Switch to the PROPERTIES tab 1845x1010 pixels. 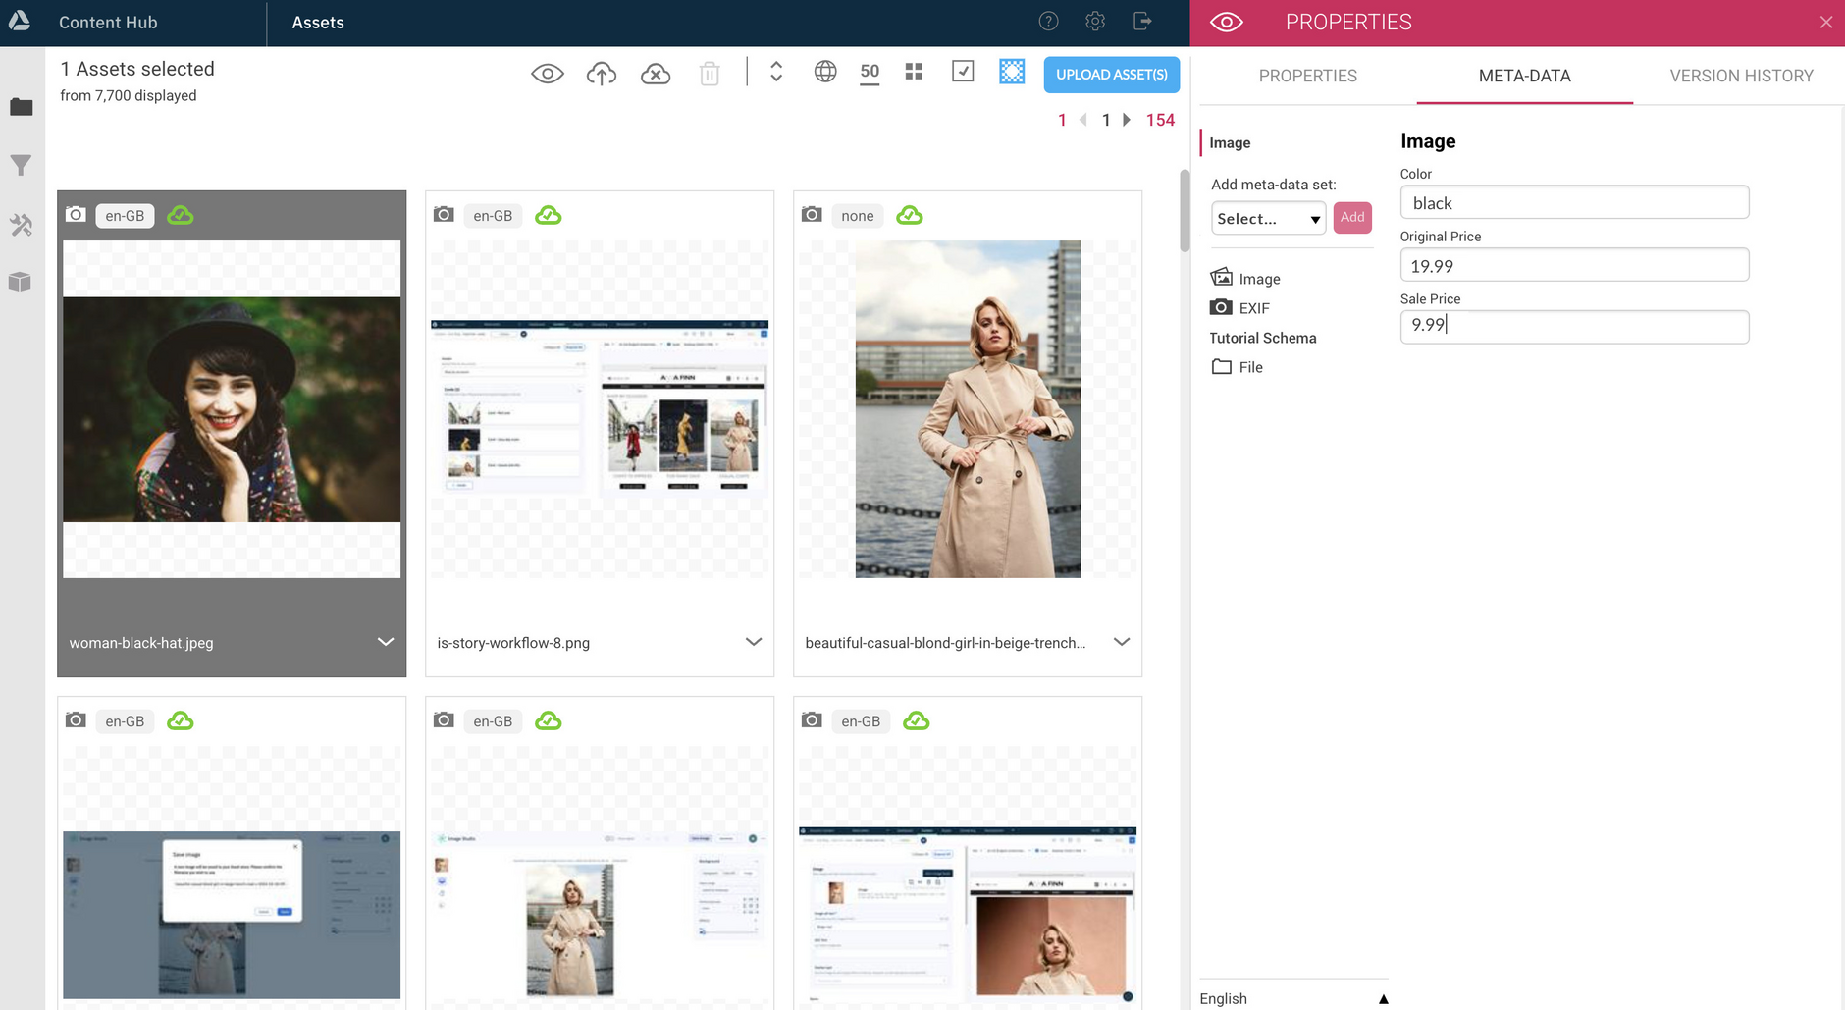click(x=1307, y=76)
